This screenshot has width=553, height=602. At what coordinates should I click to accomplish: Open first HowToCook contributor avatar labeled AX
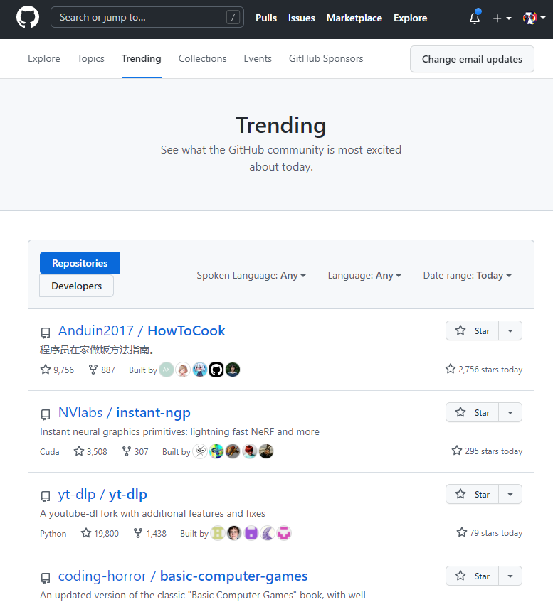click(167, 370)
